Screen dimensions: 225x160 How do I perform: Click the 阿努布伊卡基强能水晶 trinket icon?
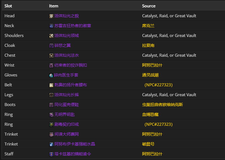click(51, 144)
